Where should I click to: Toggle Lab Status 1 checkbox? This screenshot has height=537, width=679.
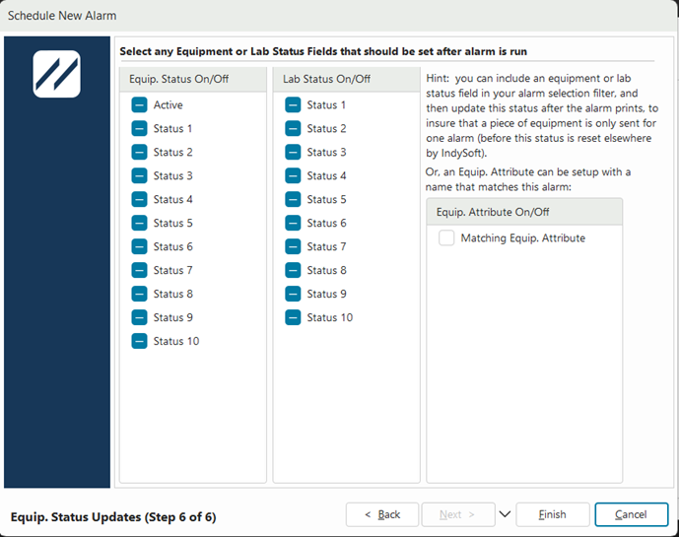[x=293, y=104]
